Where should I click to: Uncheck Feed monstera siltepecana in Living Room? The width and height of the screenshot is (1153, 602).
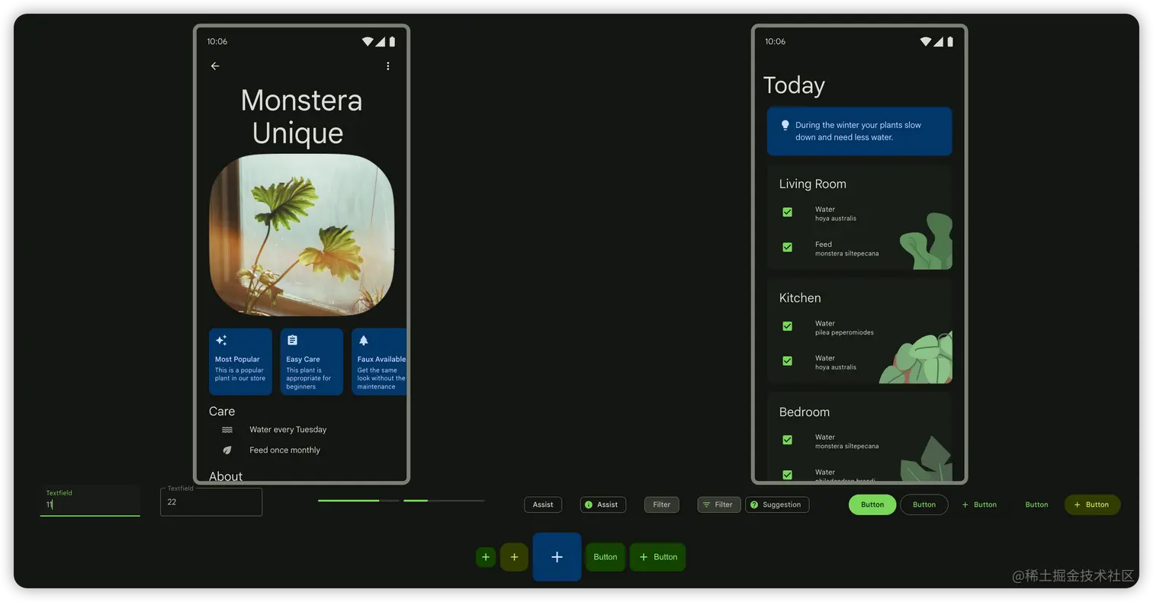click(x=788, y=248)
